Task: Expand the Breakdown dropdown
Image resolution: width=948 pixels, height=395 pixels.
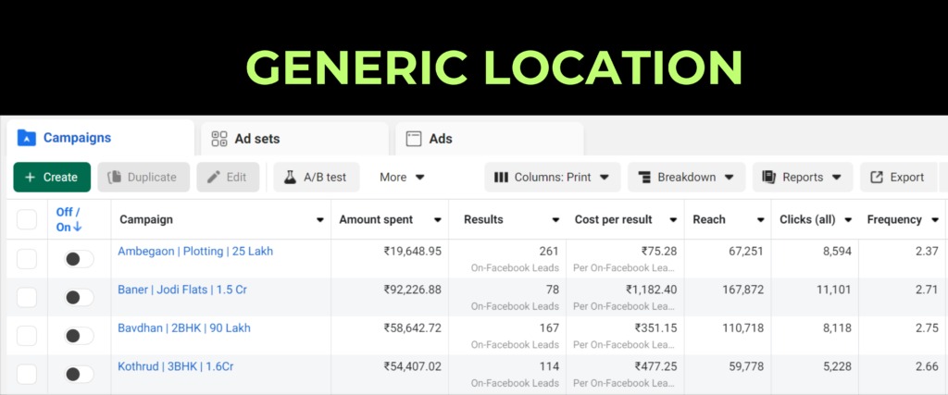Action: (x=686, y=178)
